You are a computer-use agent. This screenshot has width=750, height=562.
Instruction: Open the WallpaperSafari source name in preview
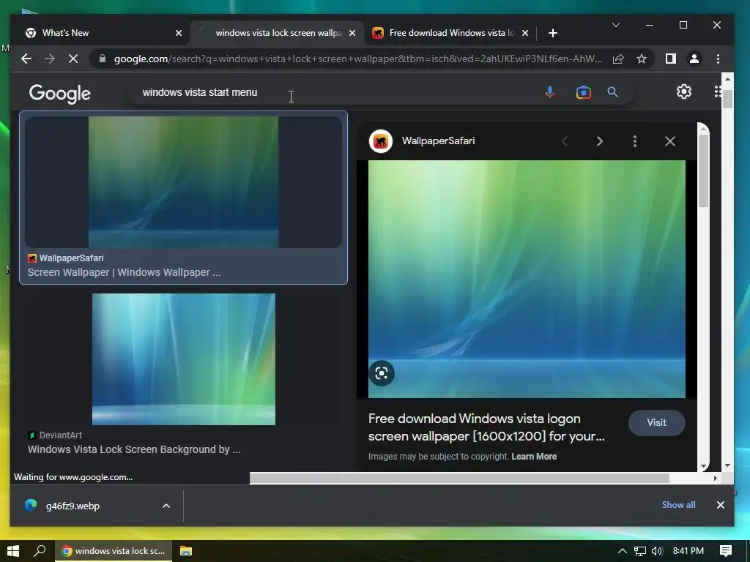click(438, 141)
